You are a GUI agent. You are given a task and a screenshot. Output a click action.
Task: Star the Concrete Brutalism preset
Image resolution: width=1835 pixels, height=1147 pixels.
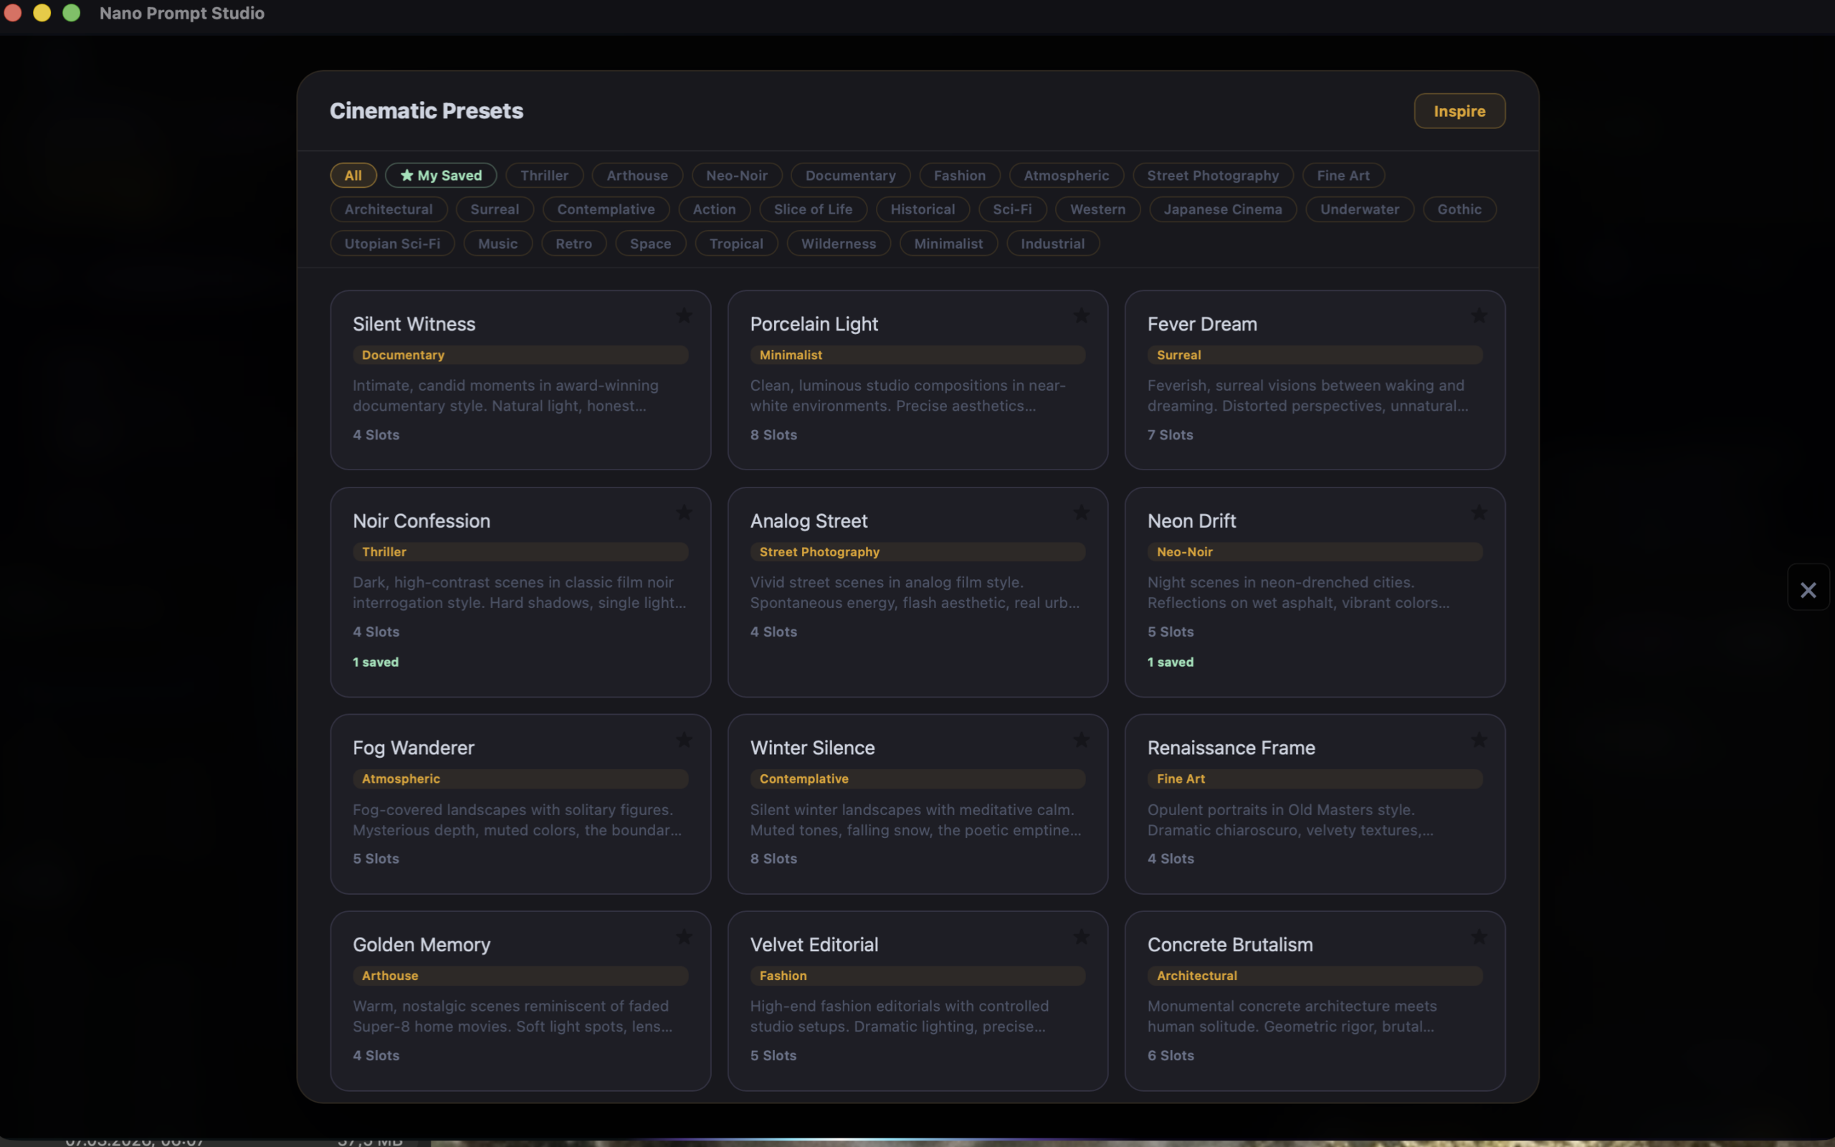pyautogui.click(x=1479, y=936)
